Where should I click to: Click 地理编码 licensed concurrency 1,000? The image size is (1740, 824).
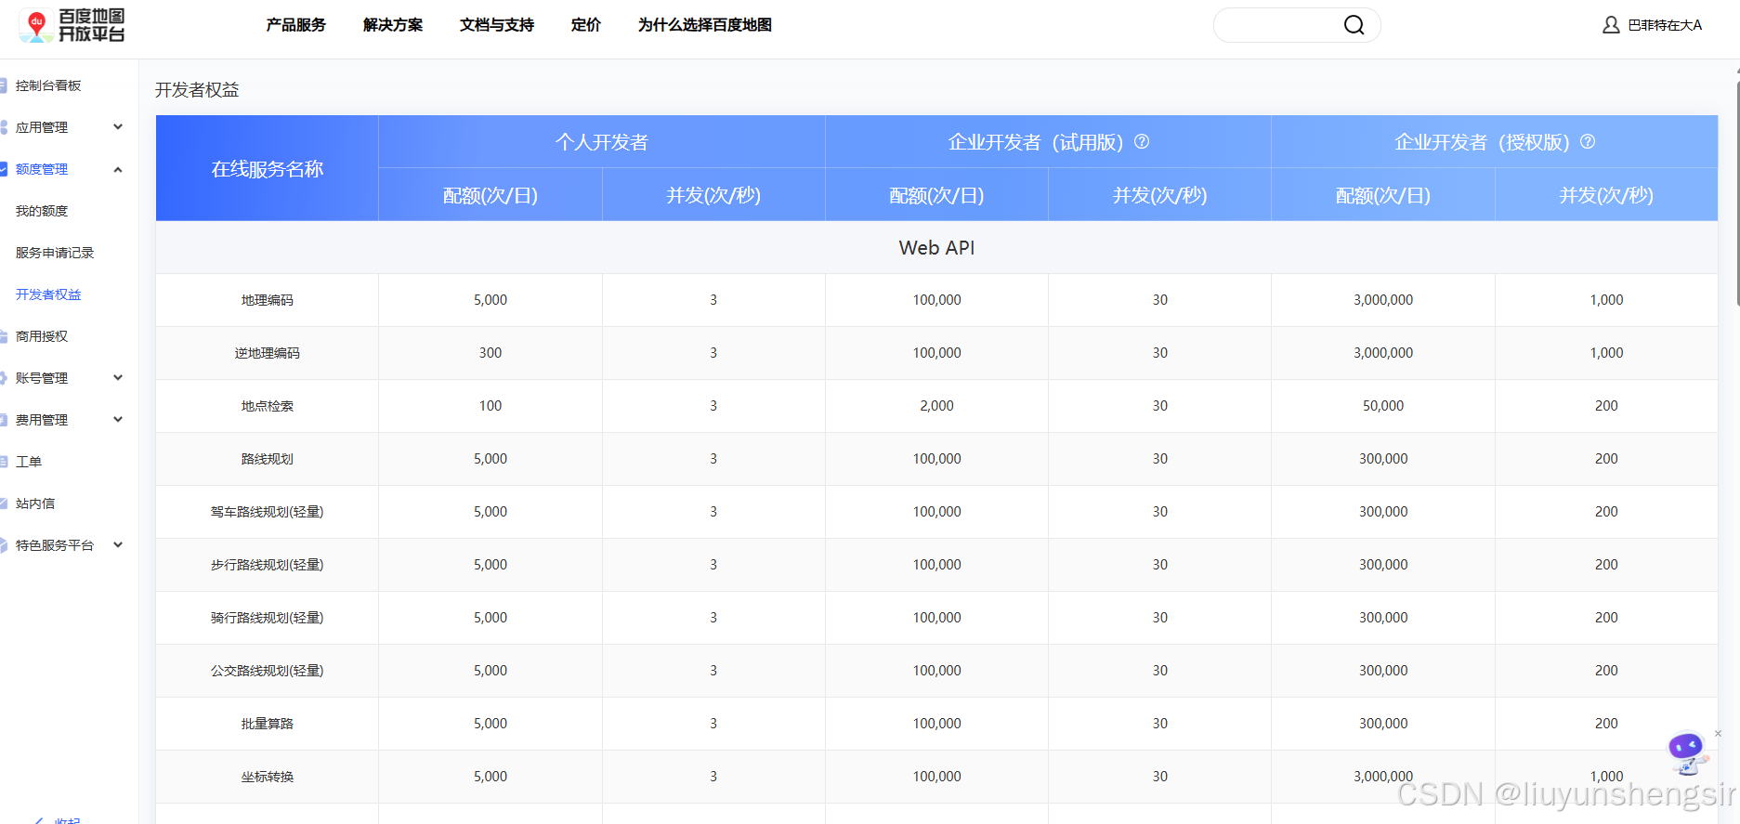point(1606,300)
